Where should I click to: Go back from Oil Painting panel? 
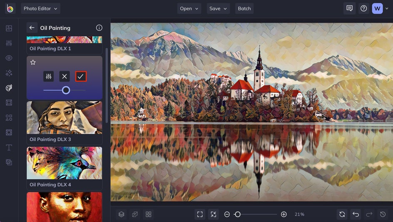32,27
